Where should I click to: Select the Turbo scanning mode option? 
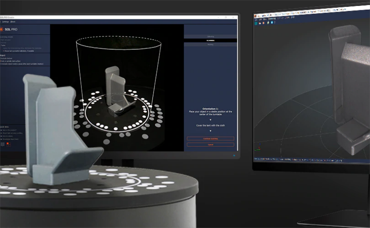[3, 45]
